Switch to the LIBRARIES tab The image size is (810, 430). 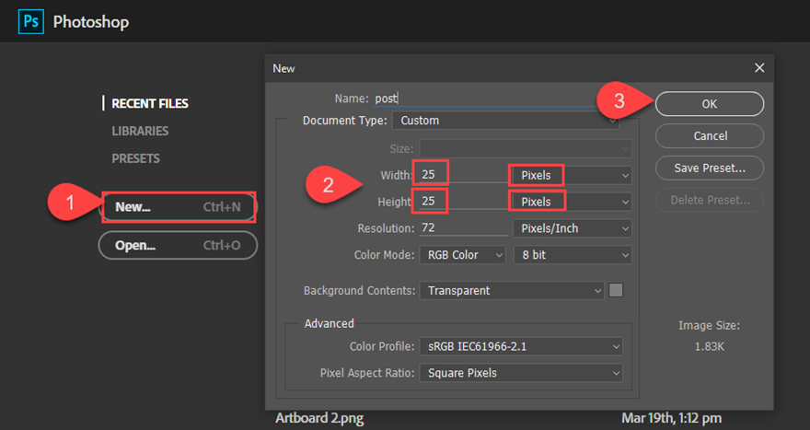(140, 131)
